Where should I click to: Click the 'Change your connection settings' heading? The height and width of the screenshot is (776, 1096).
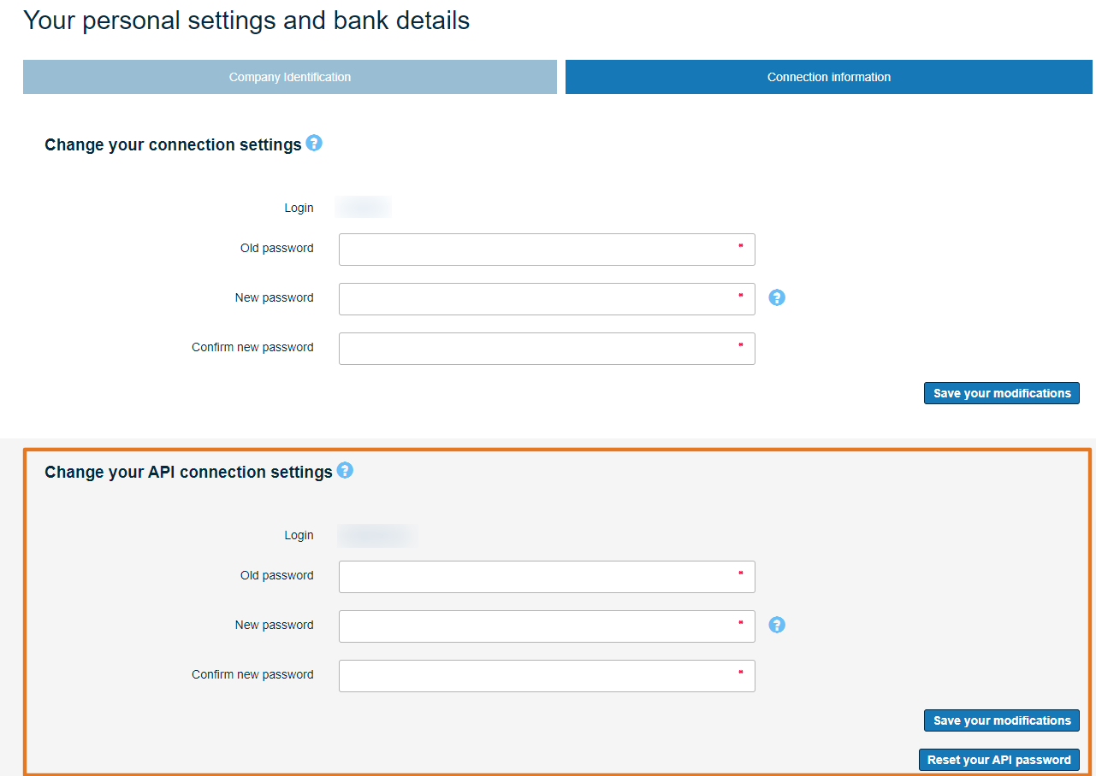[x=173, y=145]
